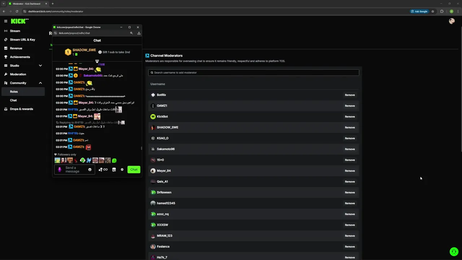Bookmark this page with the star icon
462x260 pixels.
tap(433, 11)
